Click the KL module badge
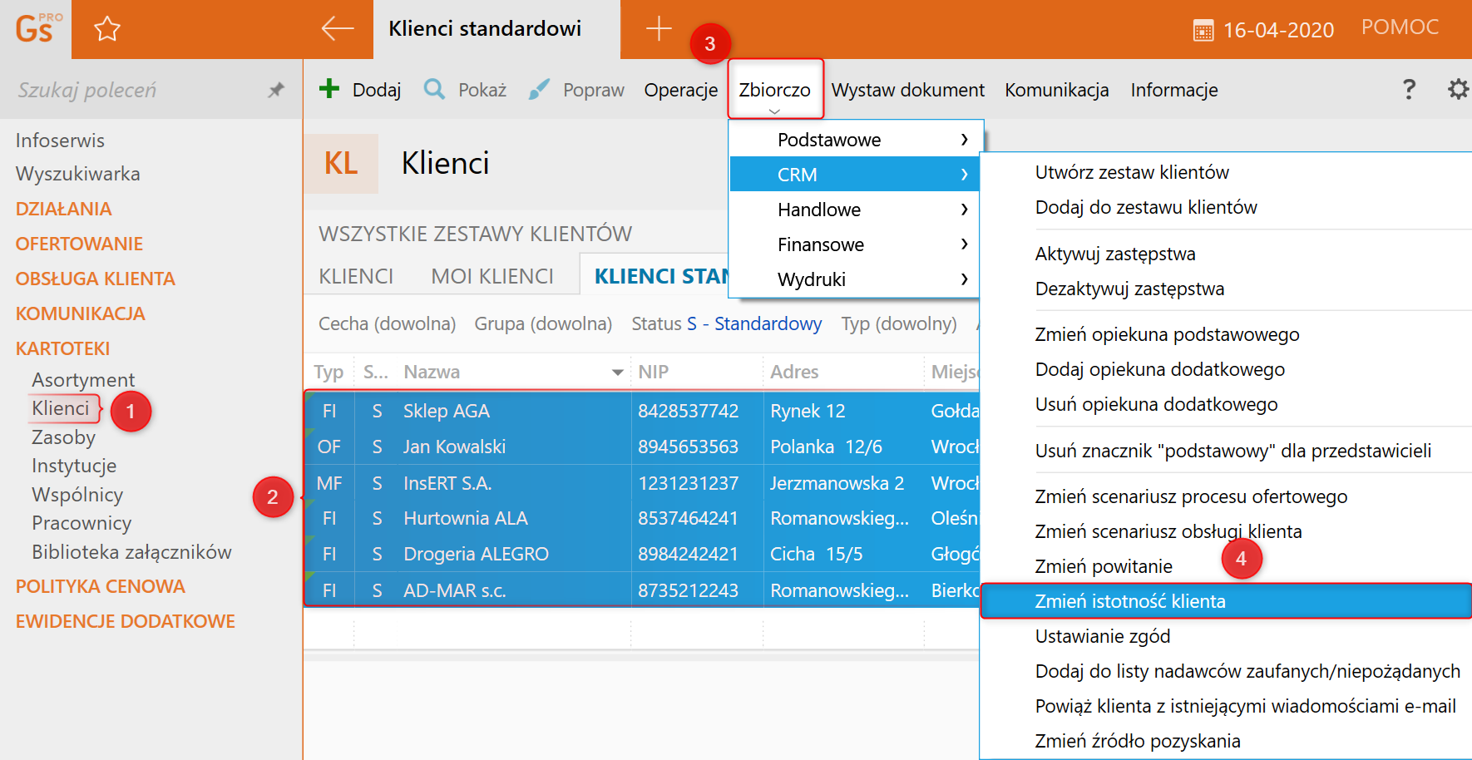The height and width of the screenshot is (760, 1472). pyautogui.click(x=341, y=164)
